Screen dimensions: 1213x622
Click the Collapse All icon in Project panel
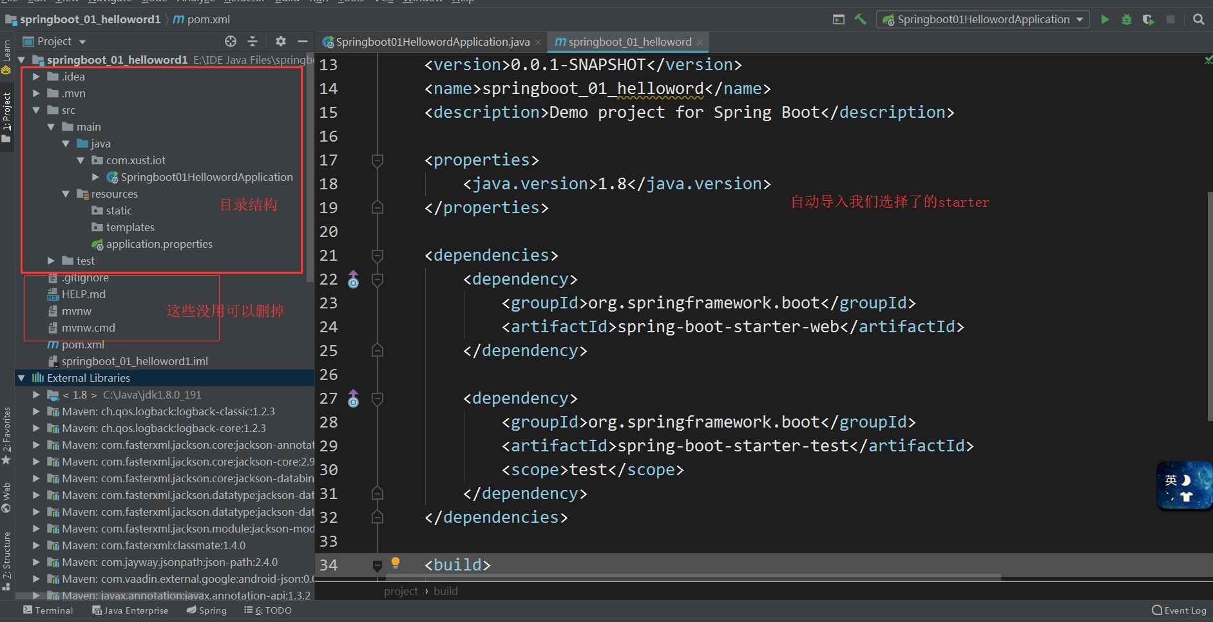tap(253, 41)
